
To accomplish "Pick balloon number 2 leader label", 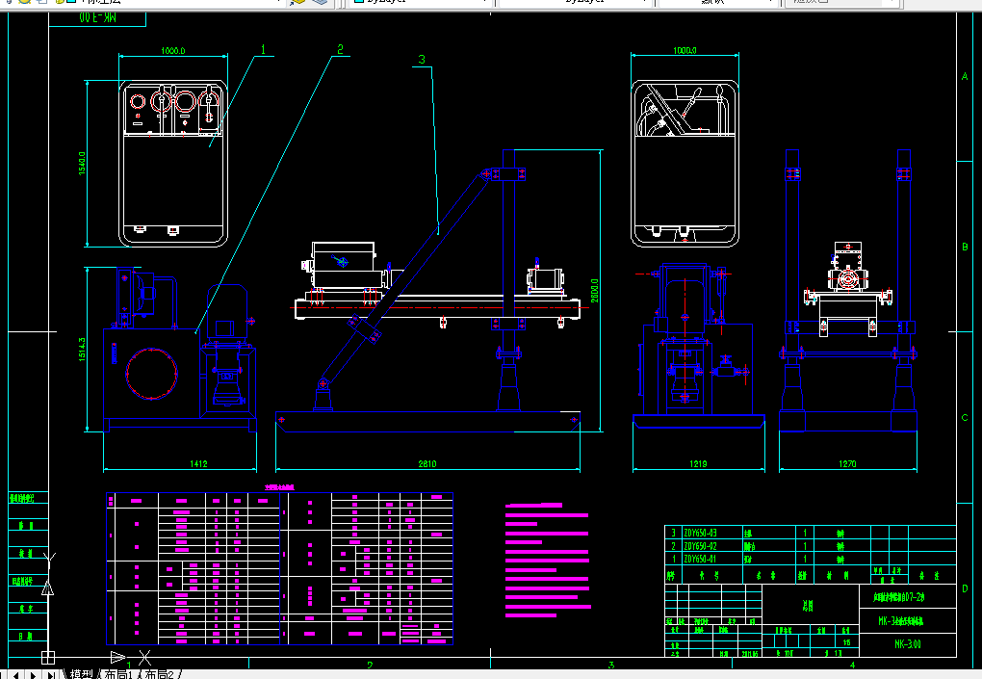I will (x=340, y=49).
